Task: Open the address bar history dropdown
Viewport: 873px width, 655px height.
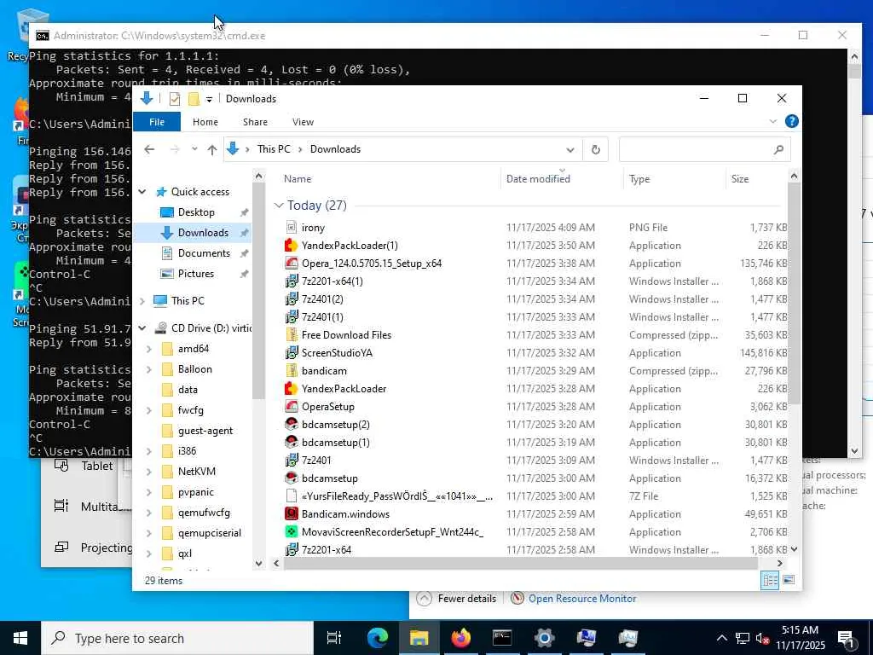Action: (570, 150)
